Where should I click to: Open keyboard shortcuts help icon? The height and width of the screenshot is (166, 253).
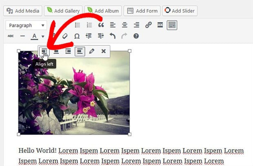136,36
